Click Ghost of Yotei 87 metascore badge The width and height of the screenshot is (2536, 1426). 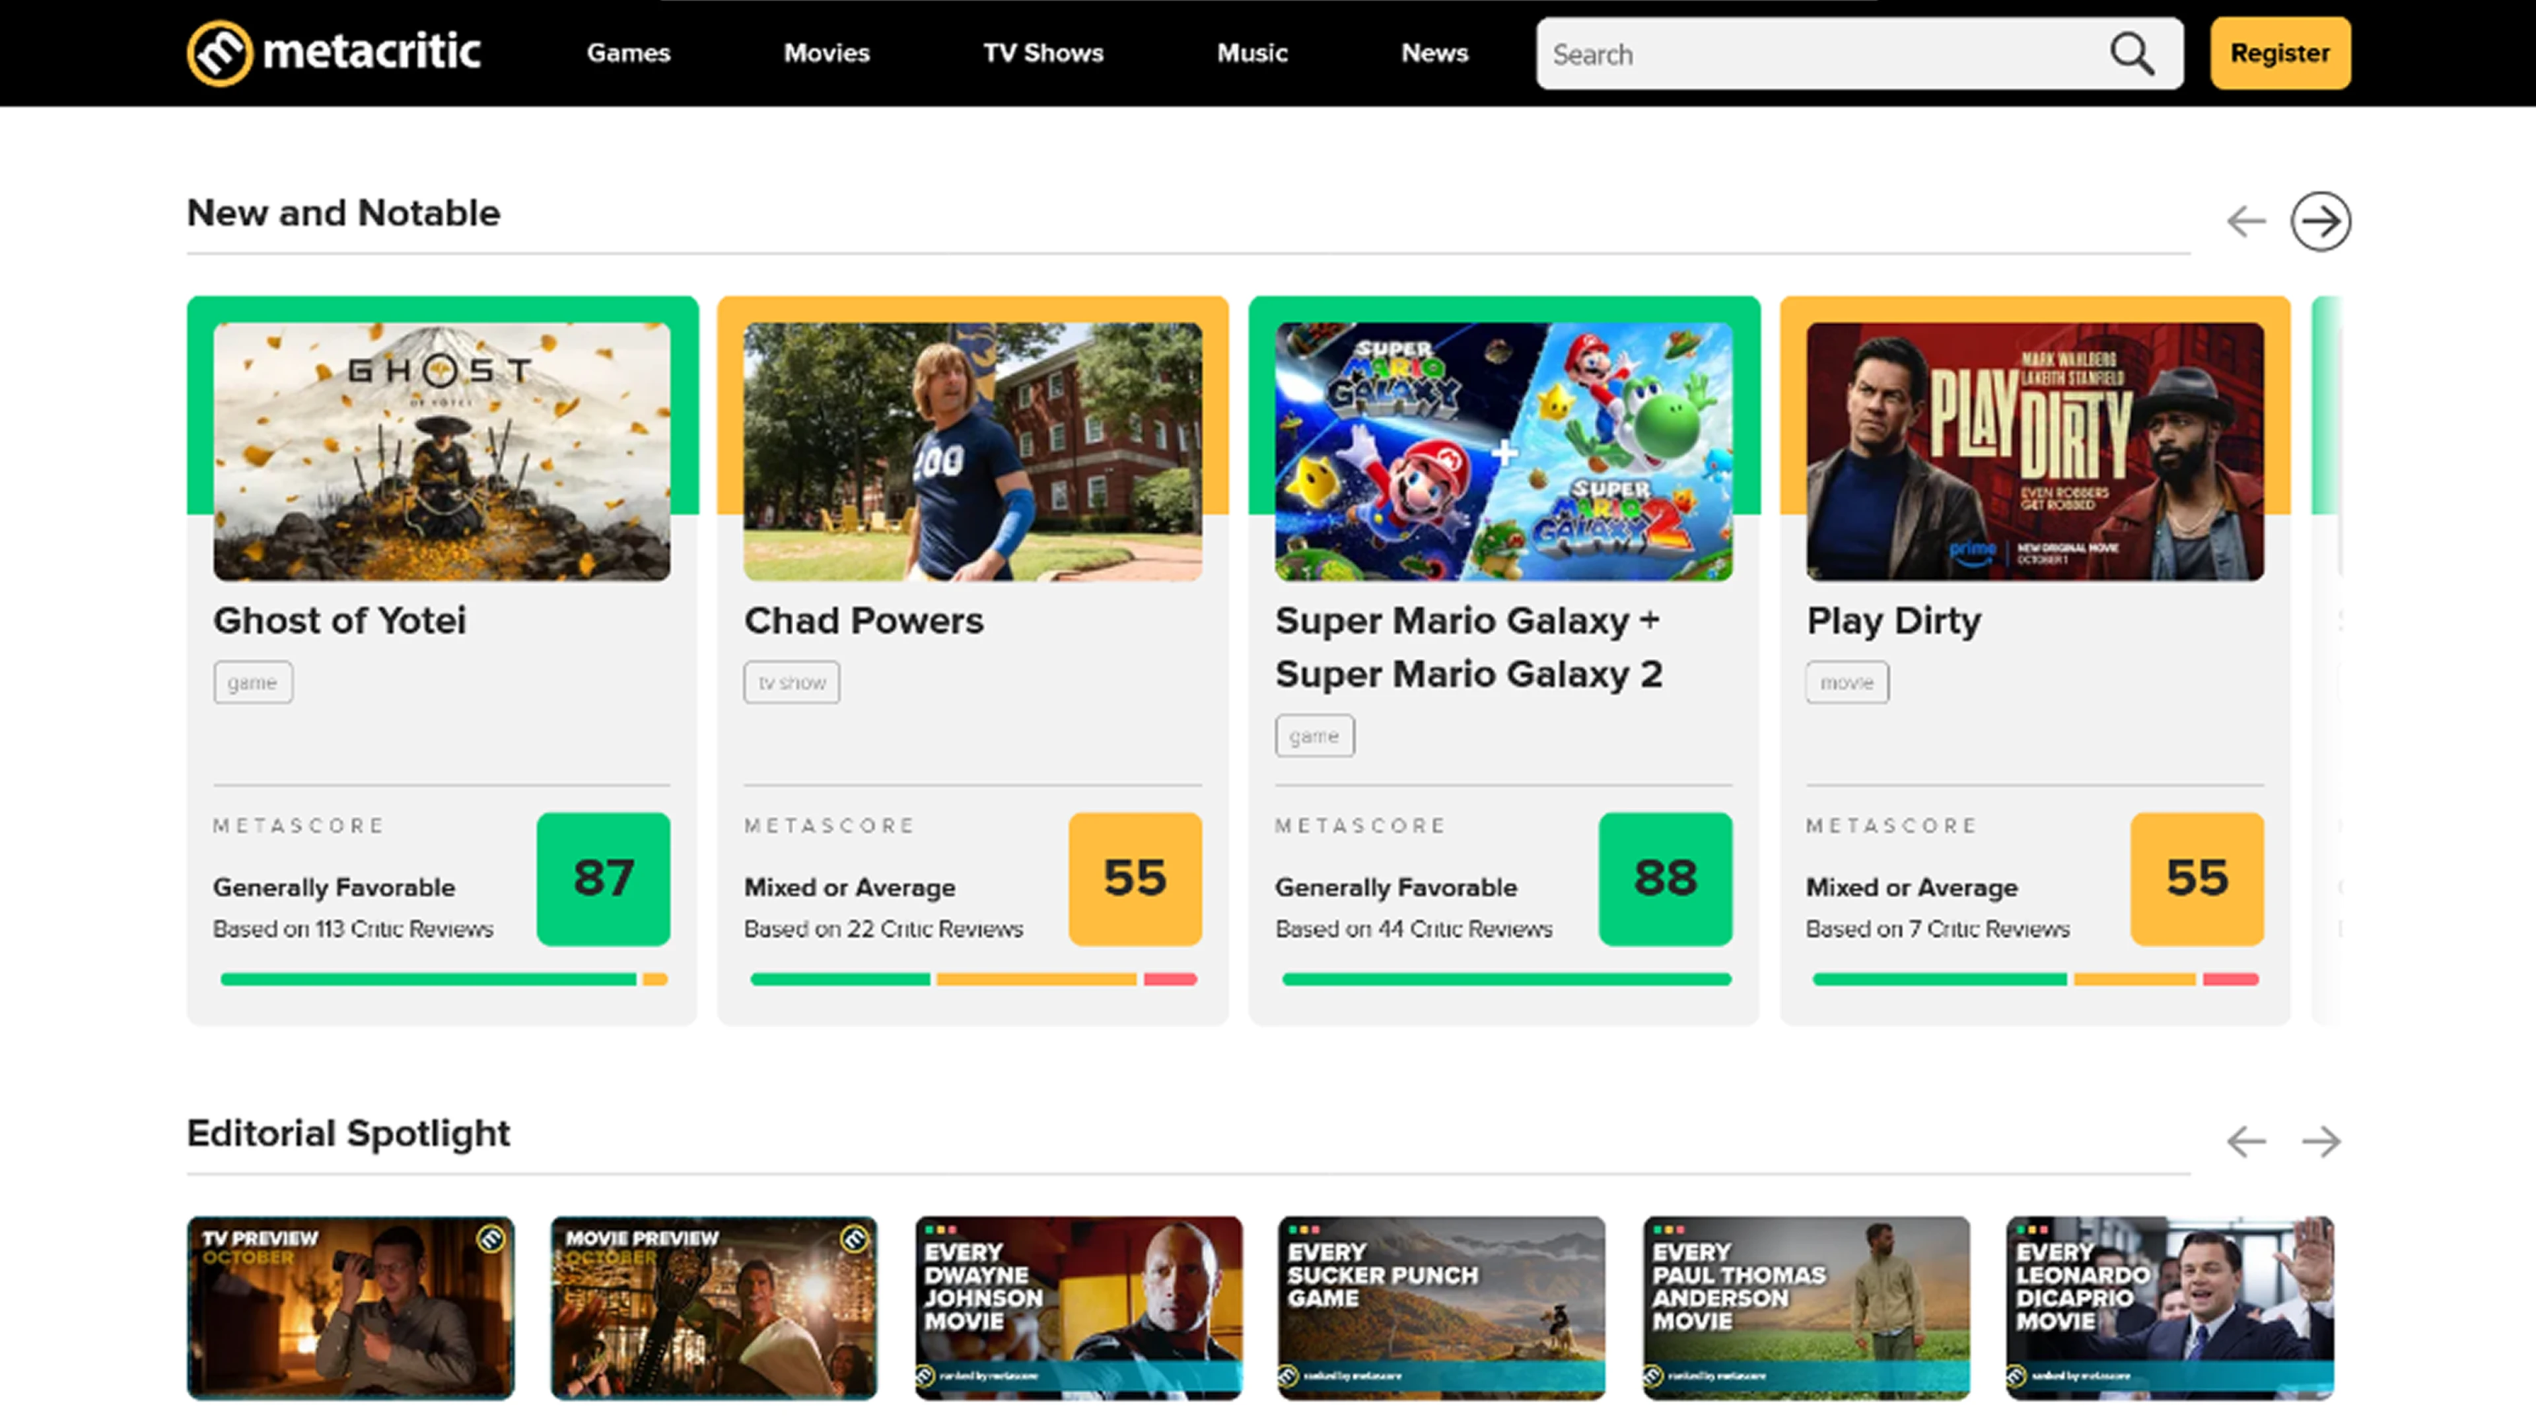602,878
